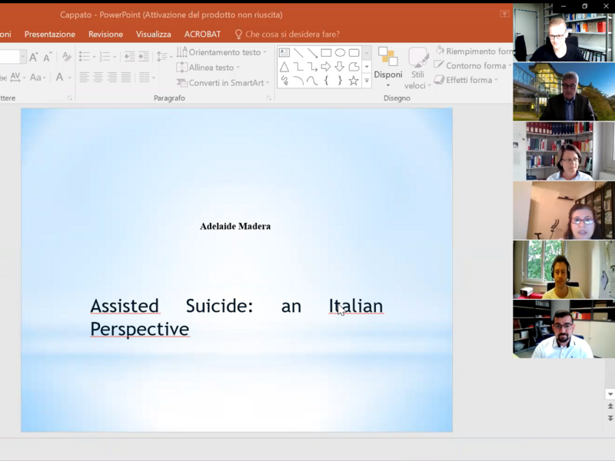Screen dimensions: 615x461
Task: Toggle center text alignment
Action: coord(98,78)
